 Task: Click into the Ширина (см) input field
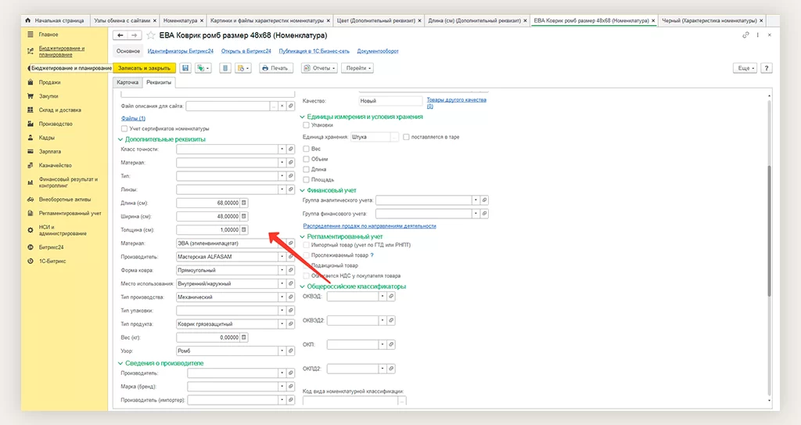[207, 216]
